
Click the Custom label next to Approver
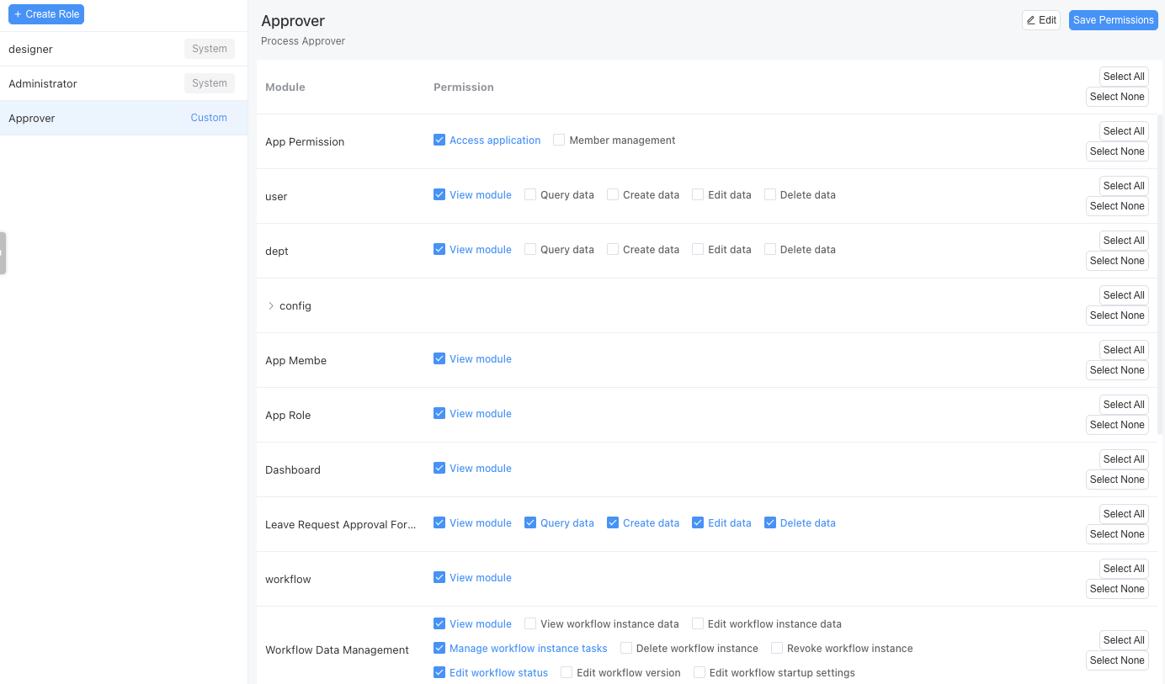click(209, 118)
